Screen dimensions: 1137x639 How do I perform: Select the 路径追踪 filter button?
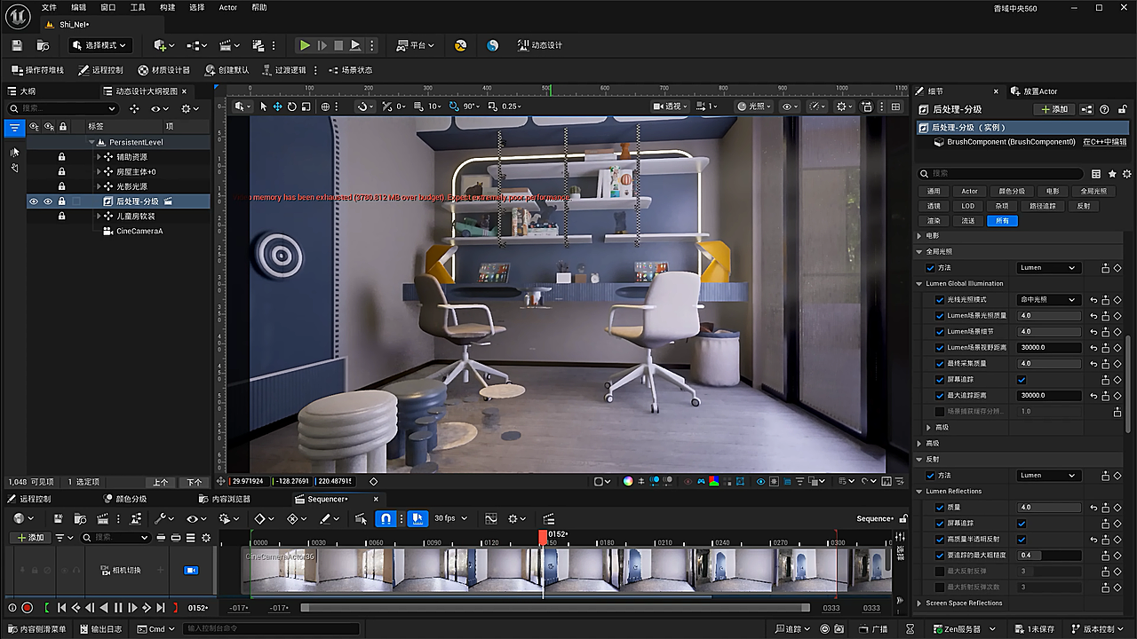click(1044, 206)
